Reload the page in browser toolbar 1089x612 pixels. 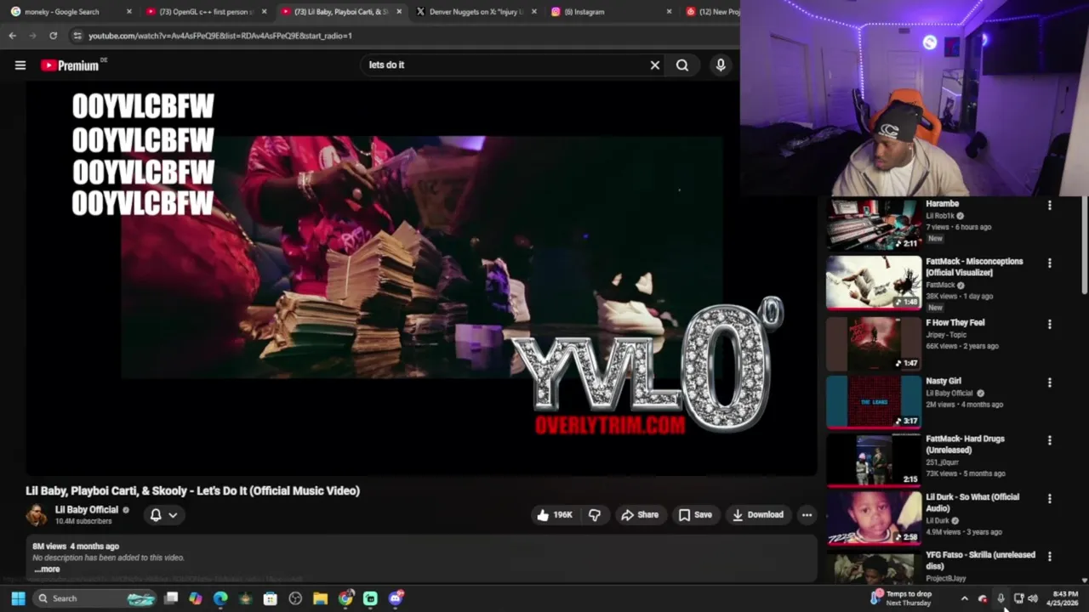[x=53, y=36]
